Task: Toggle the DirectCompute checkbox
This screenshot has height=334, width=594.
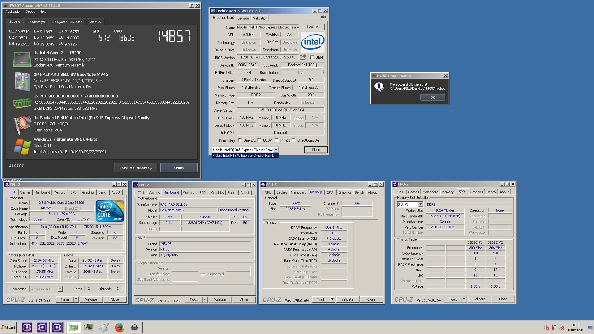Action: [294, 140]
